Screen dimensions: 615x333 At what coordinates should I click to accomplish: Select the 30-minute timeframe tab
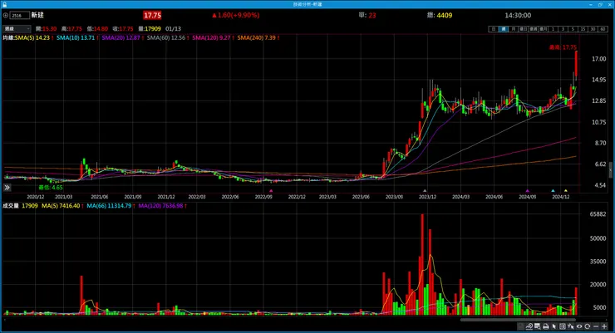coord(593,29)
